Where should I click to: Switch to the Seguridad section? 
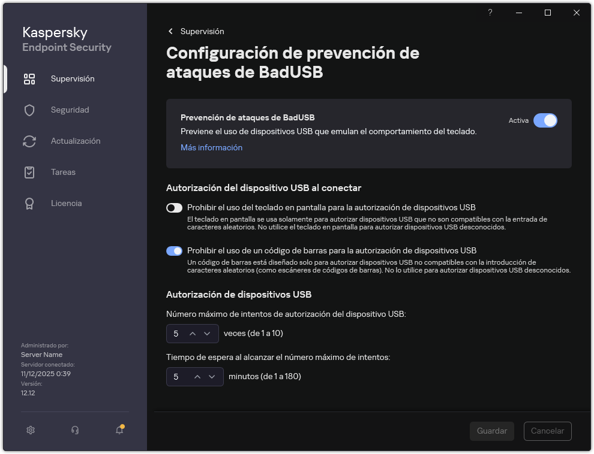coord(29,110)
